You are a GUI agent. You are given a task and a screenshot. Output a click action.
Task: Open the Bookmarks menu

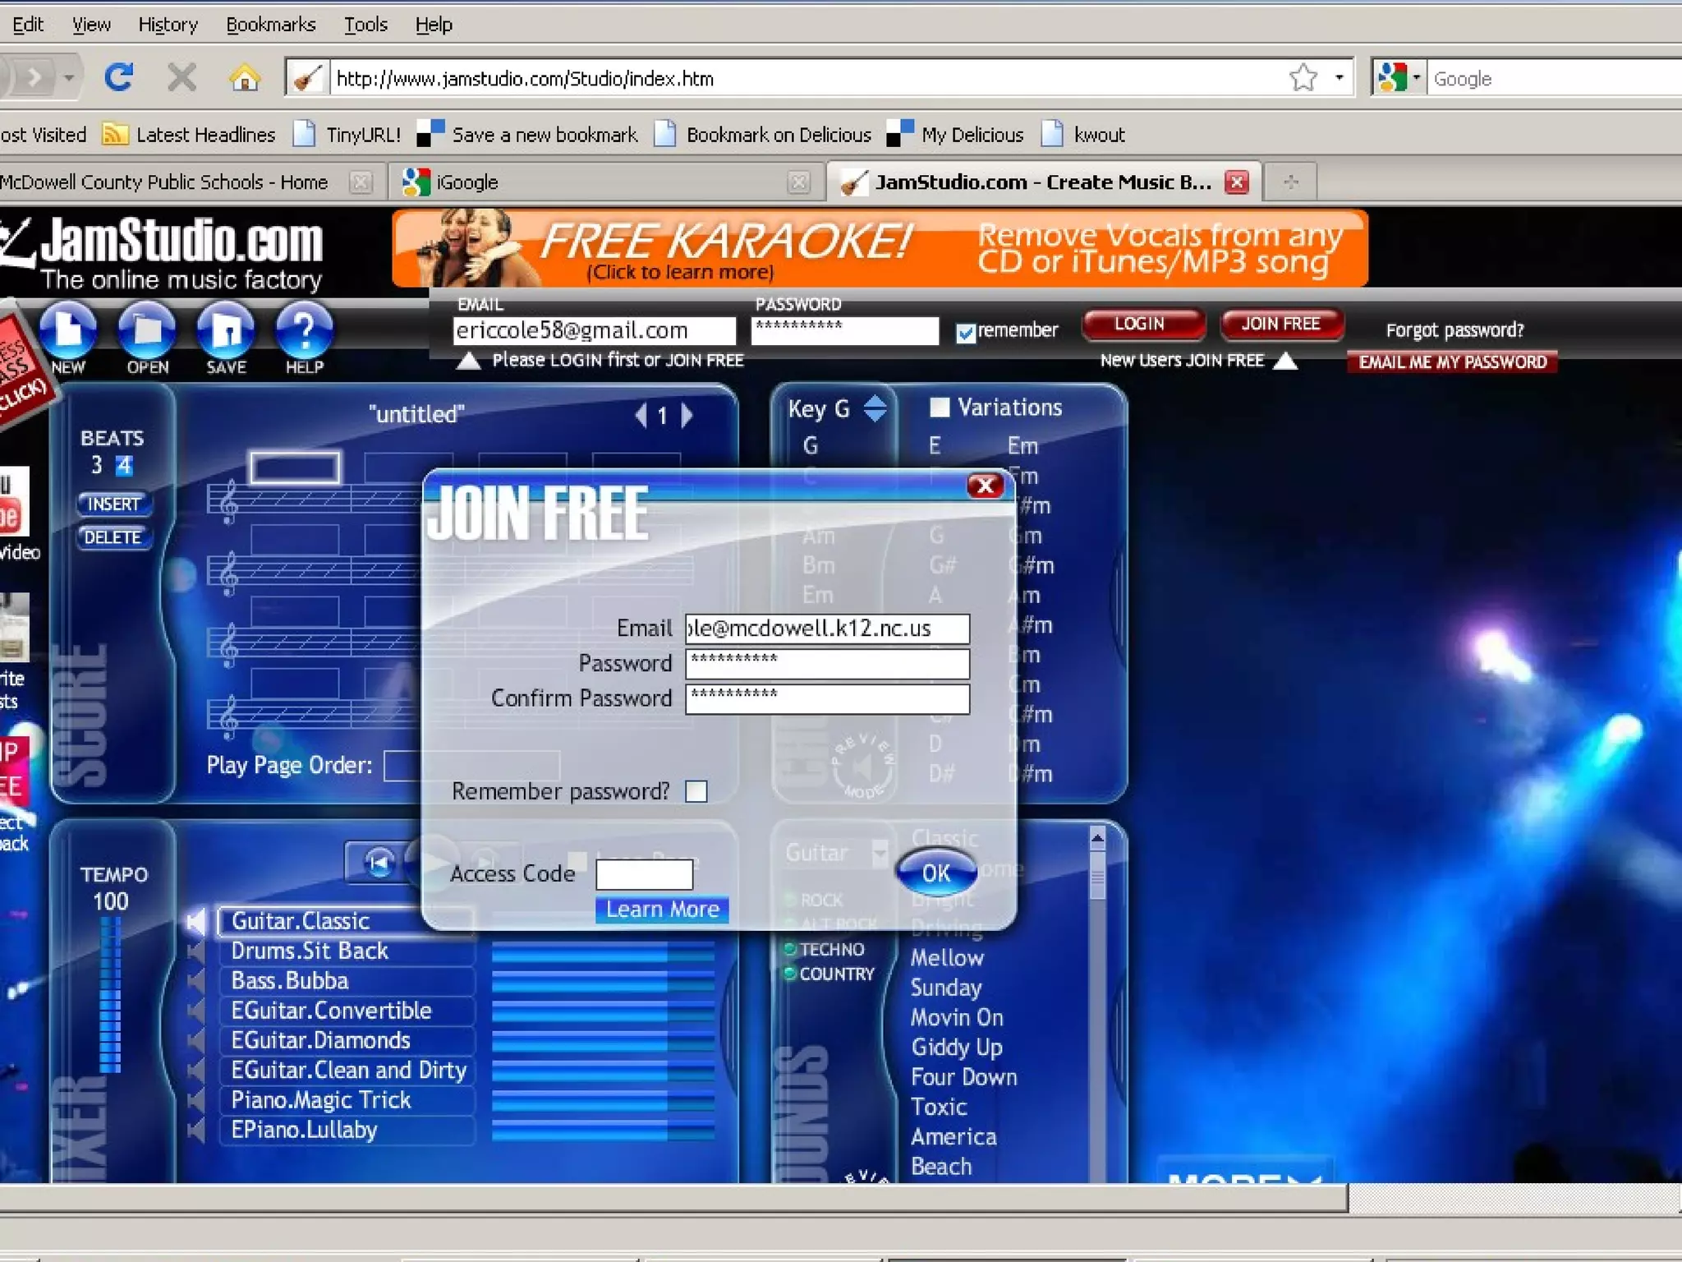[270, 25]
